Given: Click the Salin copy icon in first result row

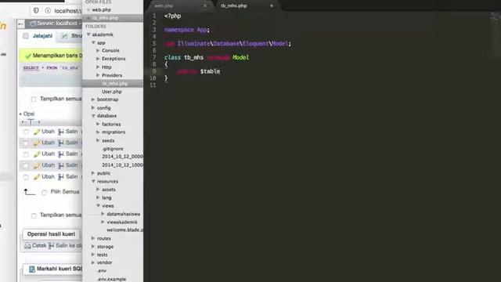Looking at the screenshot, I should point(61,132).
